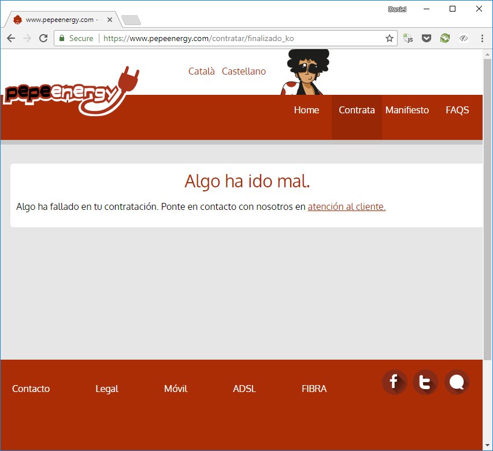Open the PepeEnergy Facebook page
Viewport: 493px width, 451px height.
click(394, 382)
